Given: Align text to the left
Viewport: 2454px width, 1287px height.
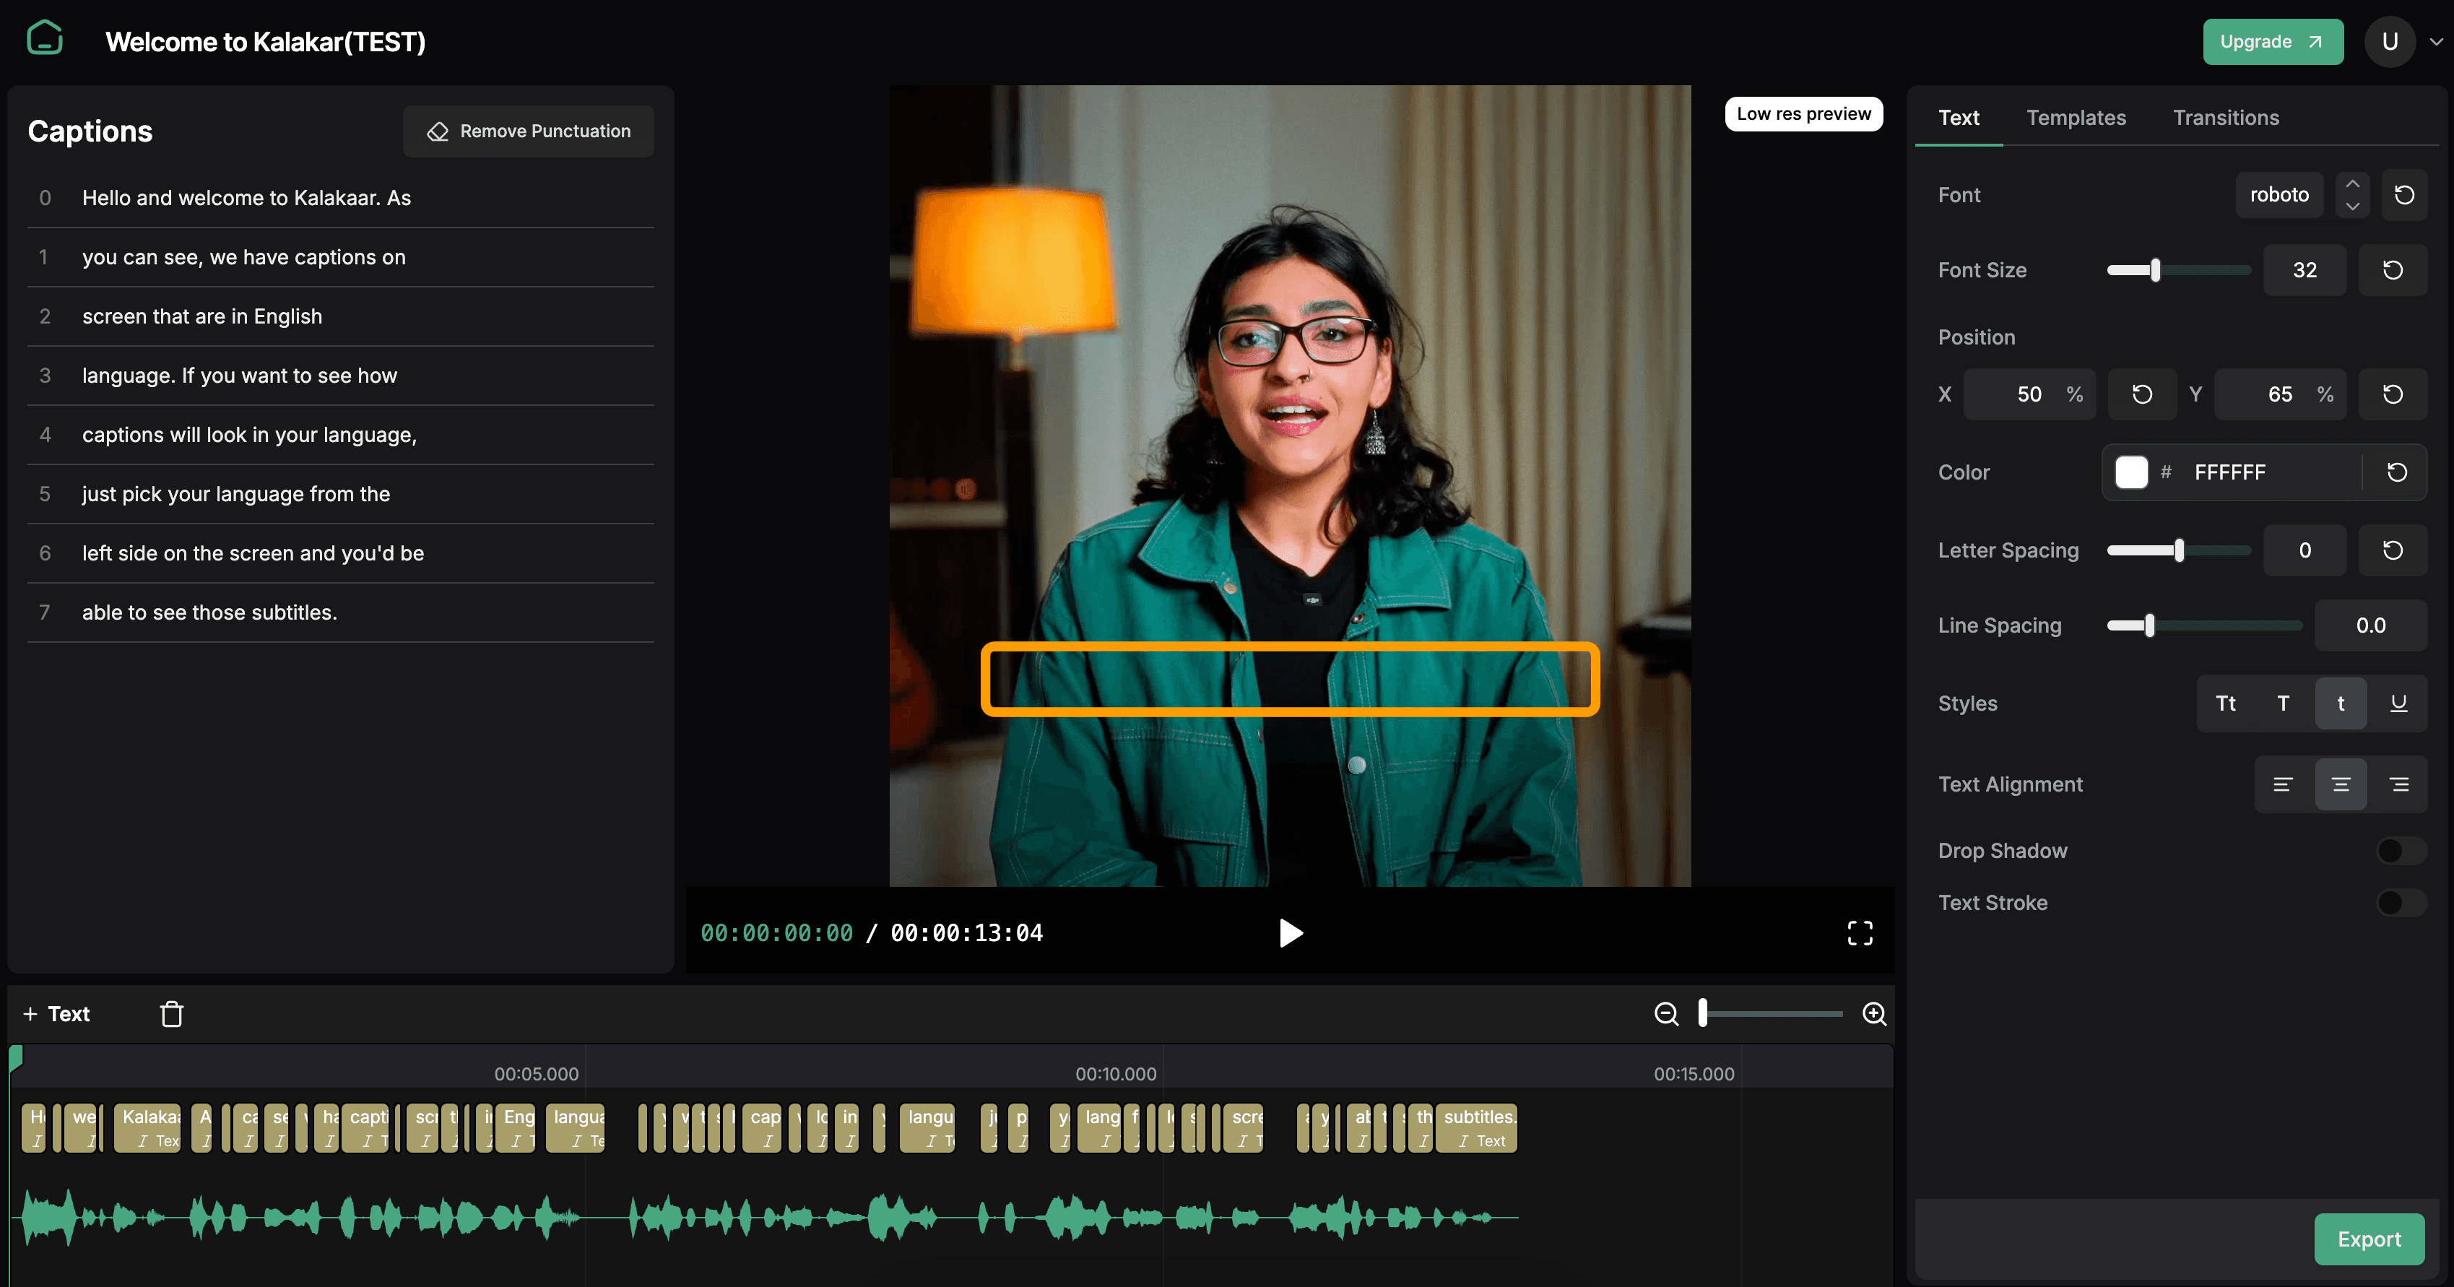Looking at the screenshot, I should pyautogui.click(x=2283, y=784).
